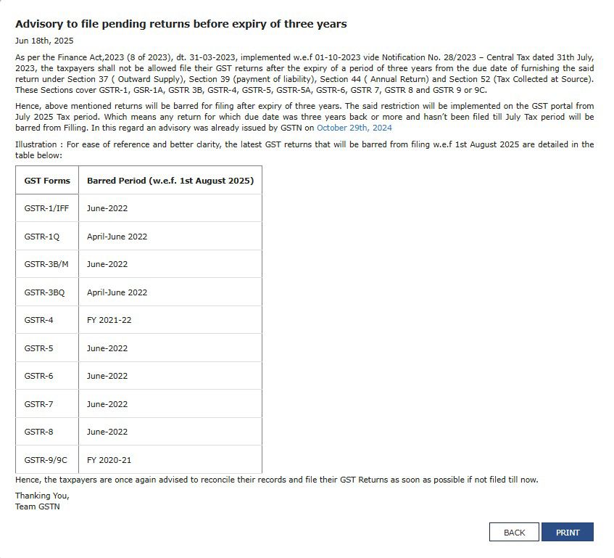Click the advisory title heading
The width and height of the screenshot is (614, 558).
coord(181,24)
